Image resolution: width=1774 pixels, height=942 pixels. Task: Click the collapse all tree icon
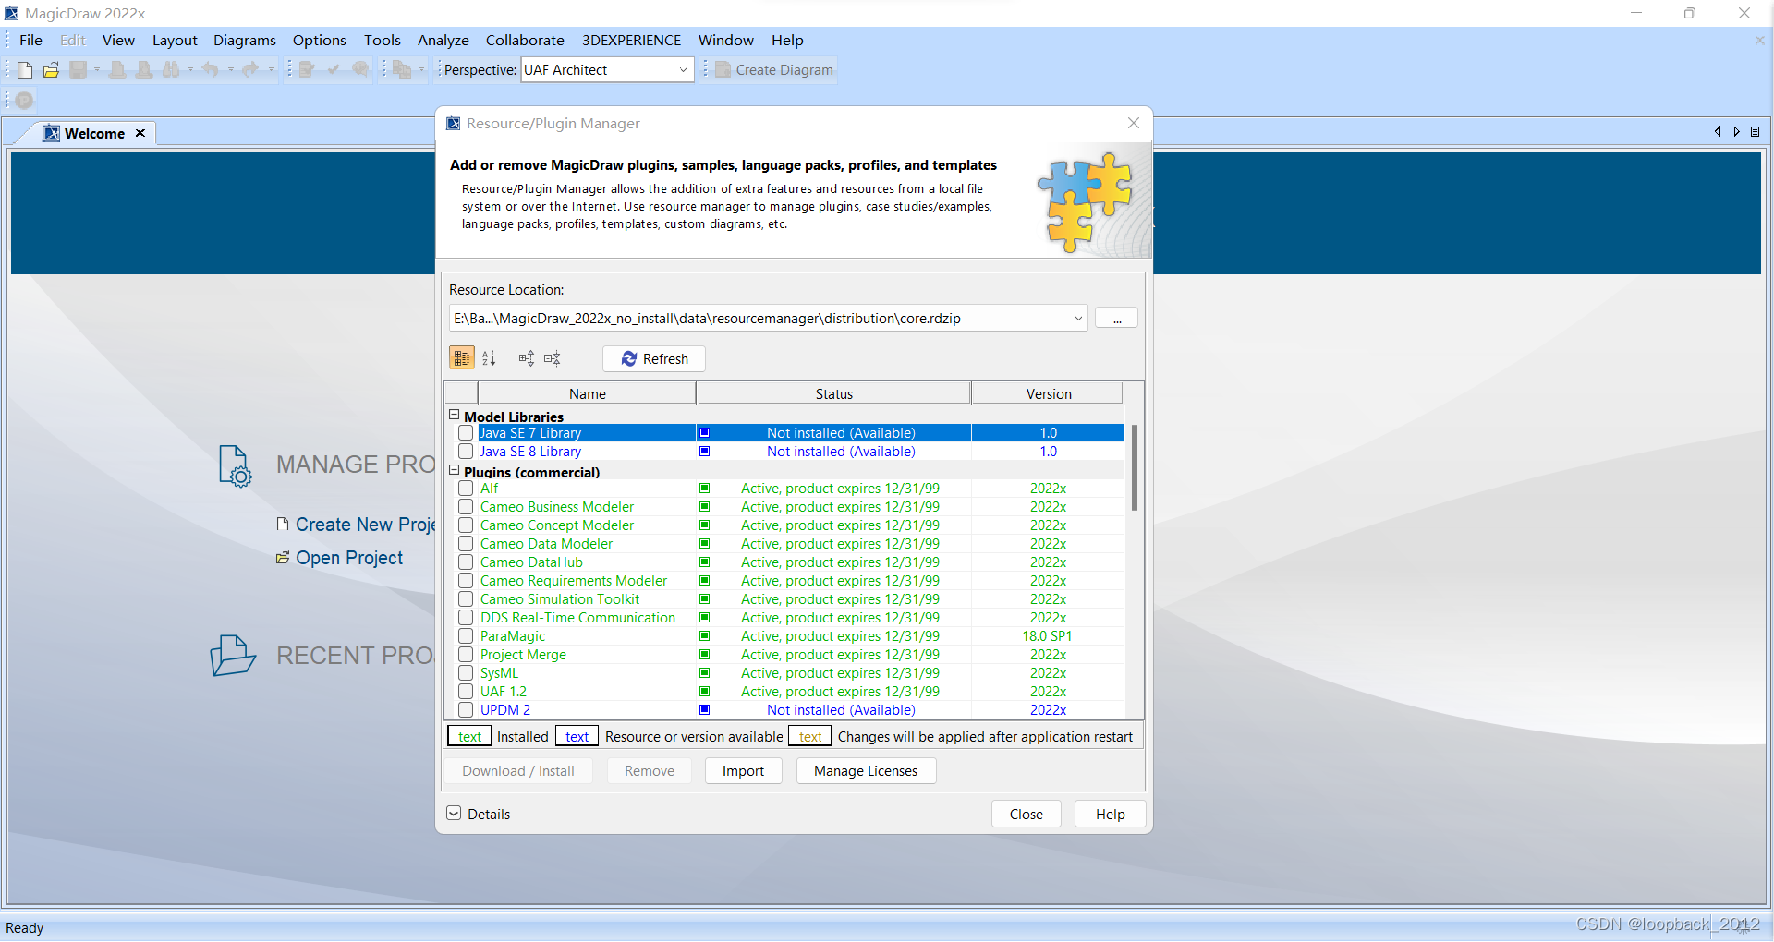click(x=553, y=358)
